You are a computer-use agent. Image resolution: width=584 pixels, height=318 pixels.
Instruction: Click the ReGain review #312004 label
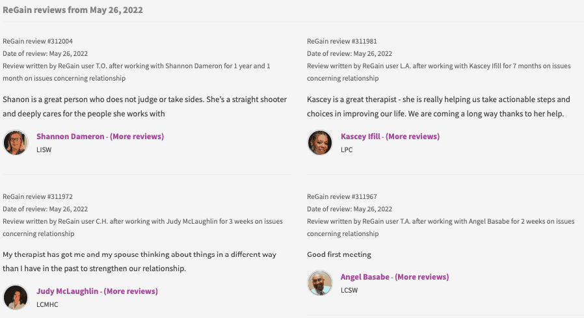(38, 42)
